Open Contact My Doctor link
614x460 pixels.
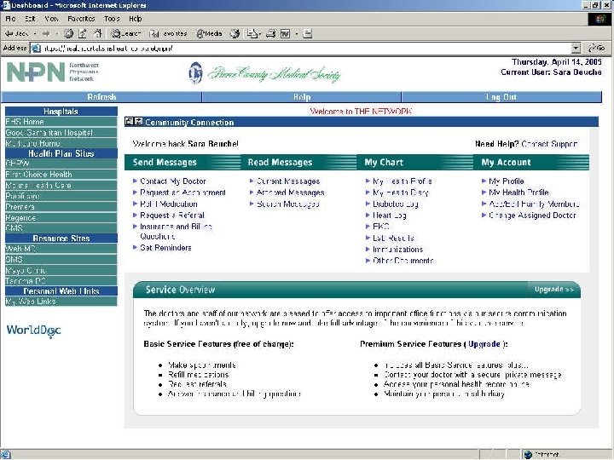172,181
